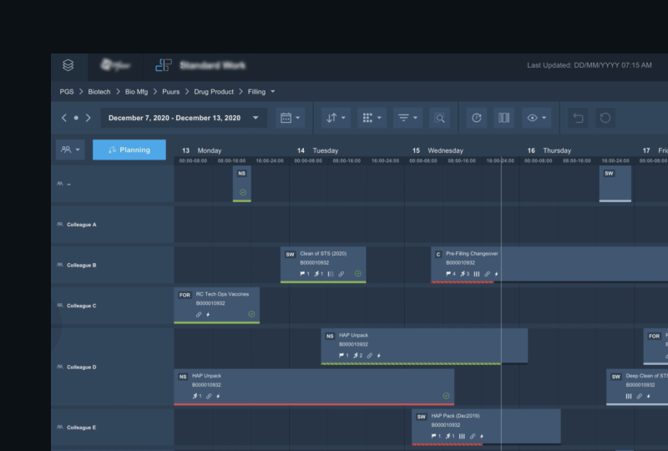Navigate to PGS breadcrumb
The height and width of the screenshot is (451, 668).
(67, 92)
